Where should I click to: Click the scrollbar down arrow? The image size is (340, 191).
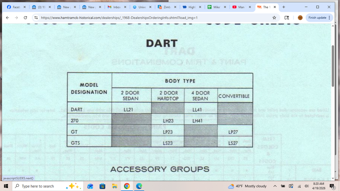[x=333, y=179]
